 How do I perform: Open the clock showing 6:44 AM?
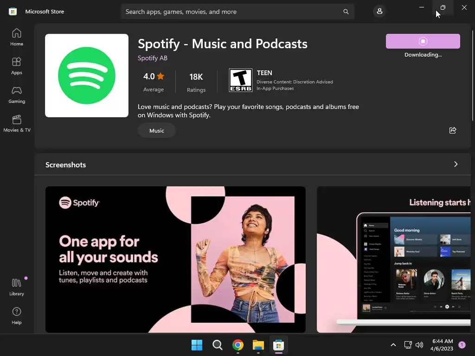point(442,345)
